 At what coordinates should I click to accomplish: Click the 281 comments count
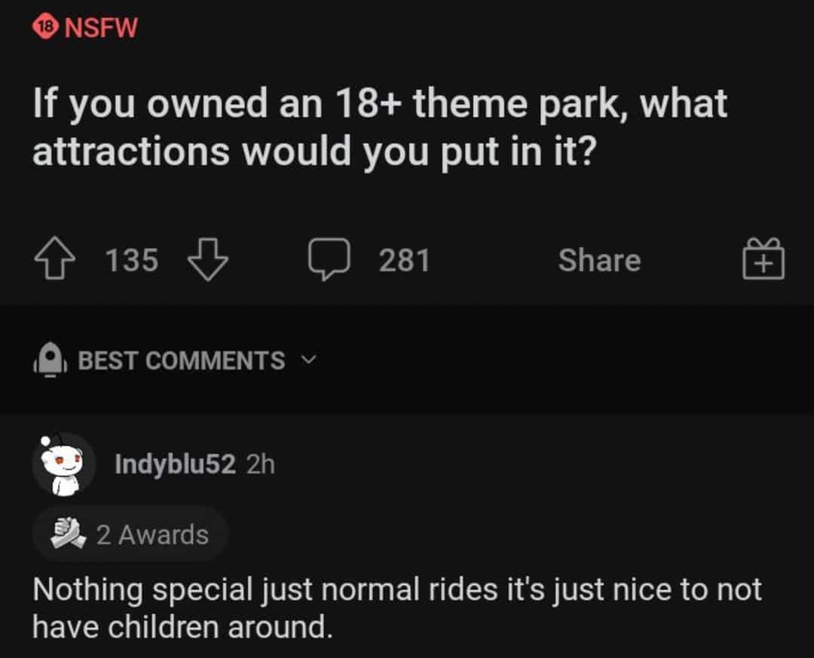tap(405, 261)
